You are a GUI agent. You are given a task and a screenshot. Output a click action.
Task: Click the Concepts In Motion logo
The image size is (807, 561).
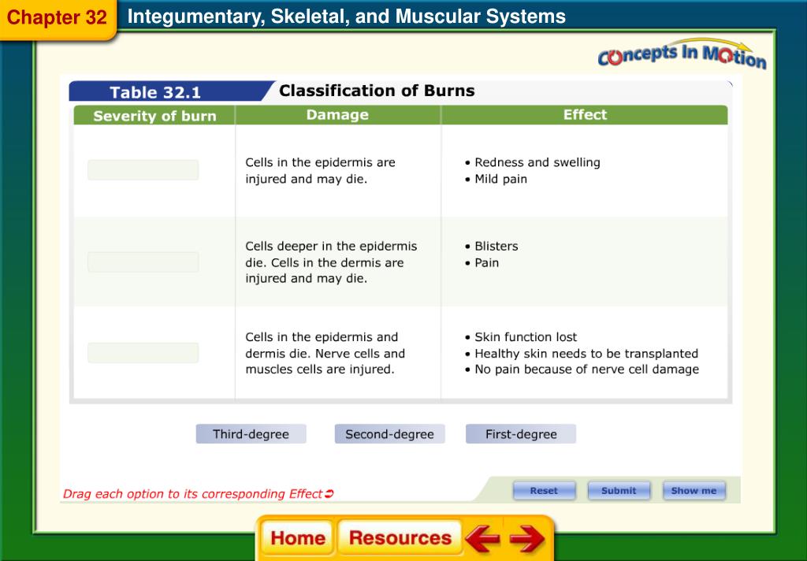coord(682,54)
